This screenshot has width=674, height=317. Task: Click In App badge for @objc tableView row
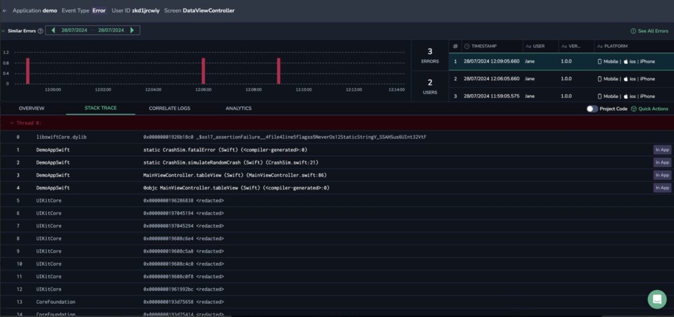[662, 187]
